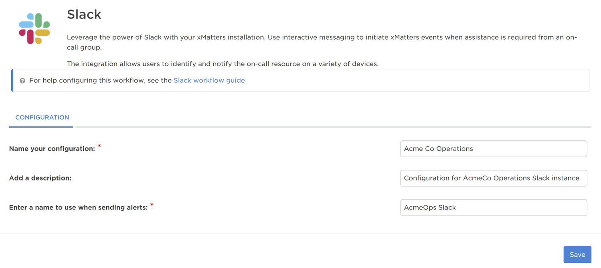Click the 'Leverage the power of Slack' paragraph

coord(322,42)
